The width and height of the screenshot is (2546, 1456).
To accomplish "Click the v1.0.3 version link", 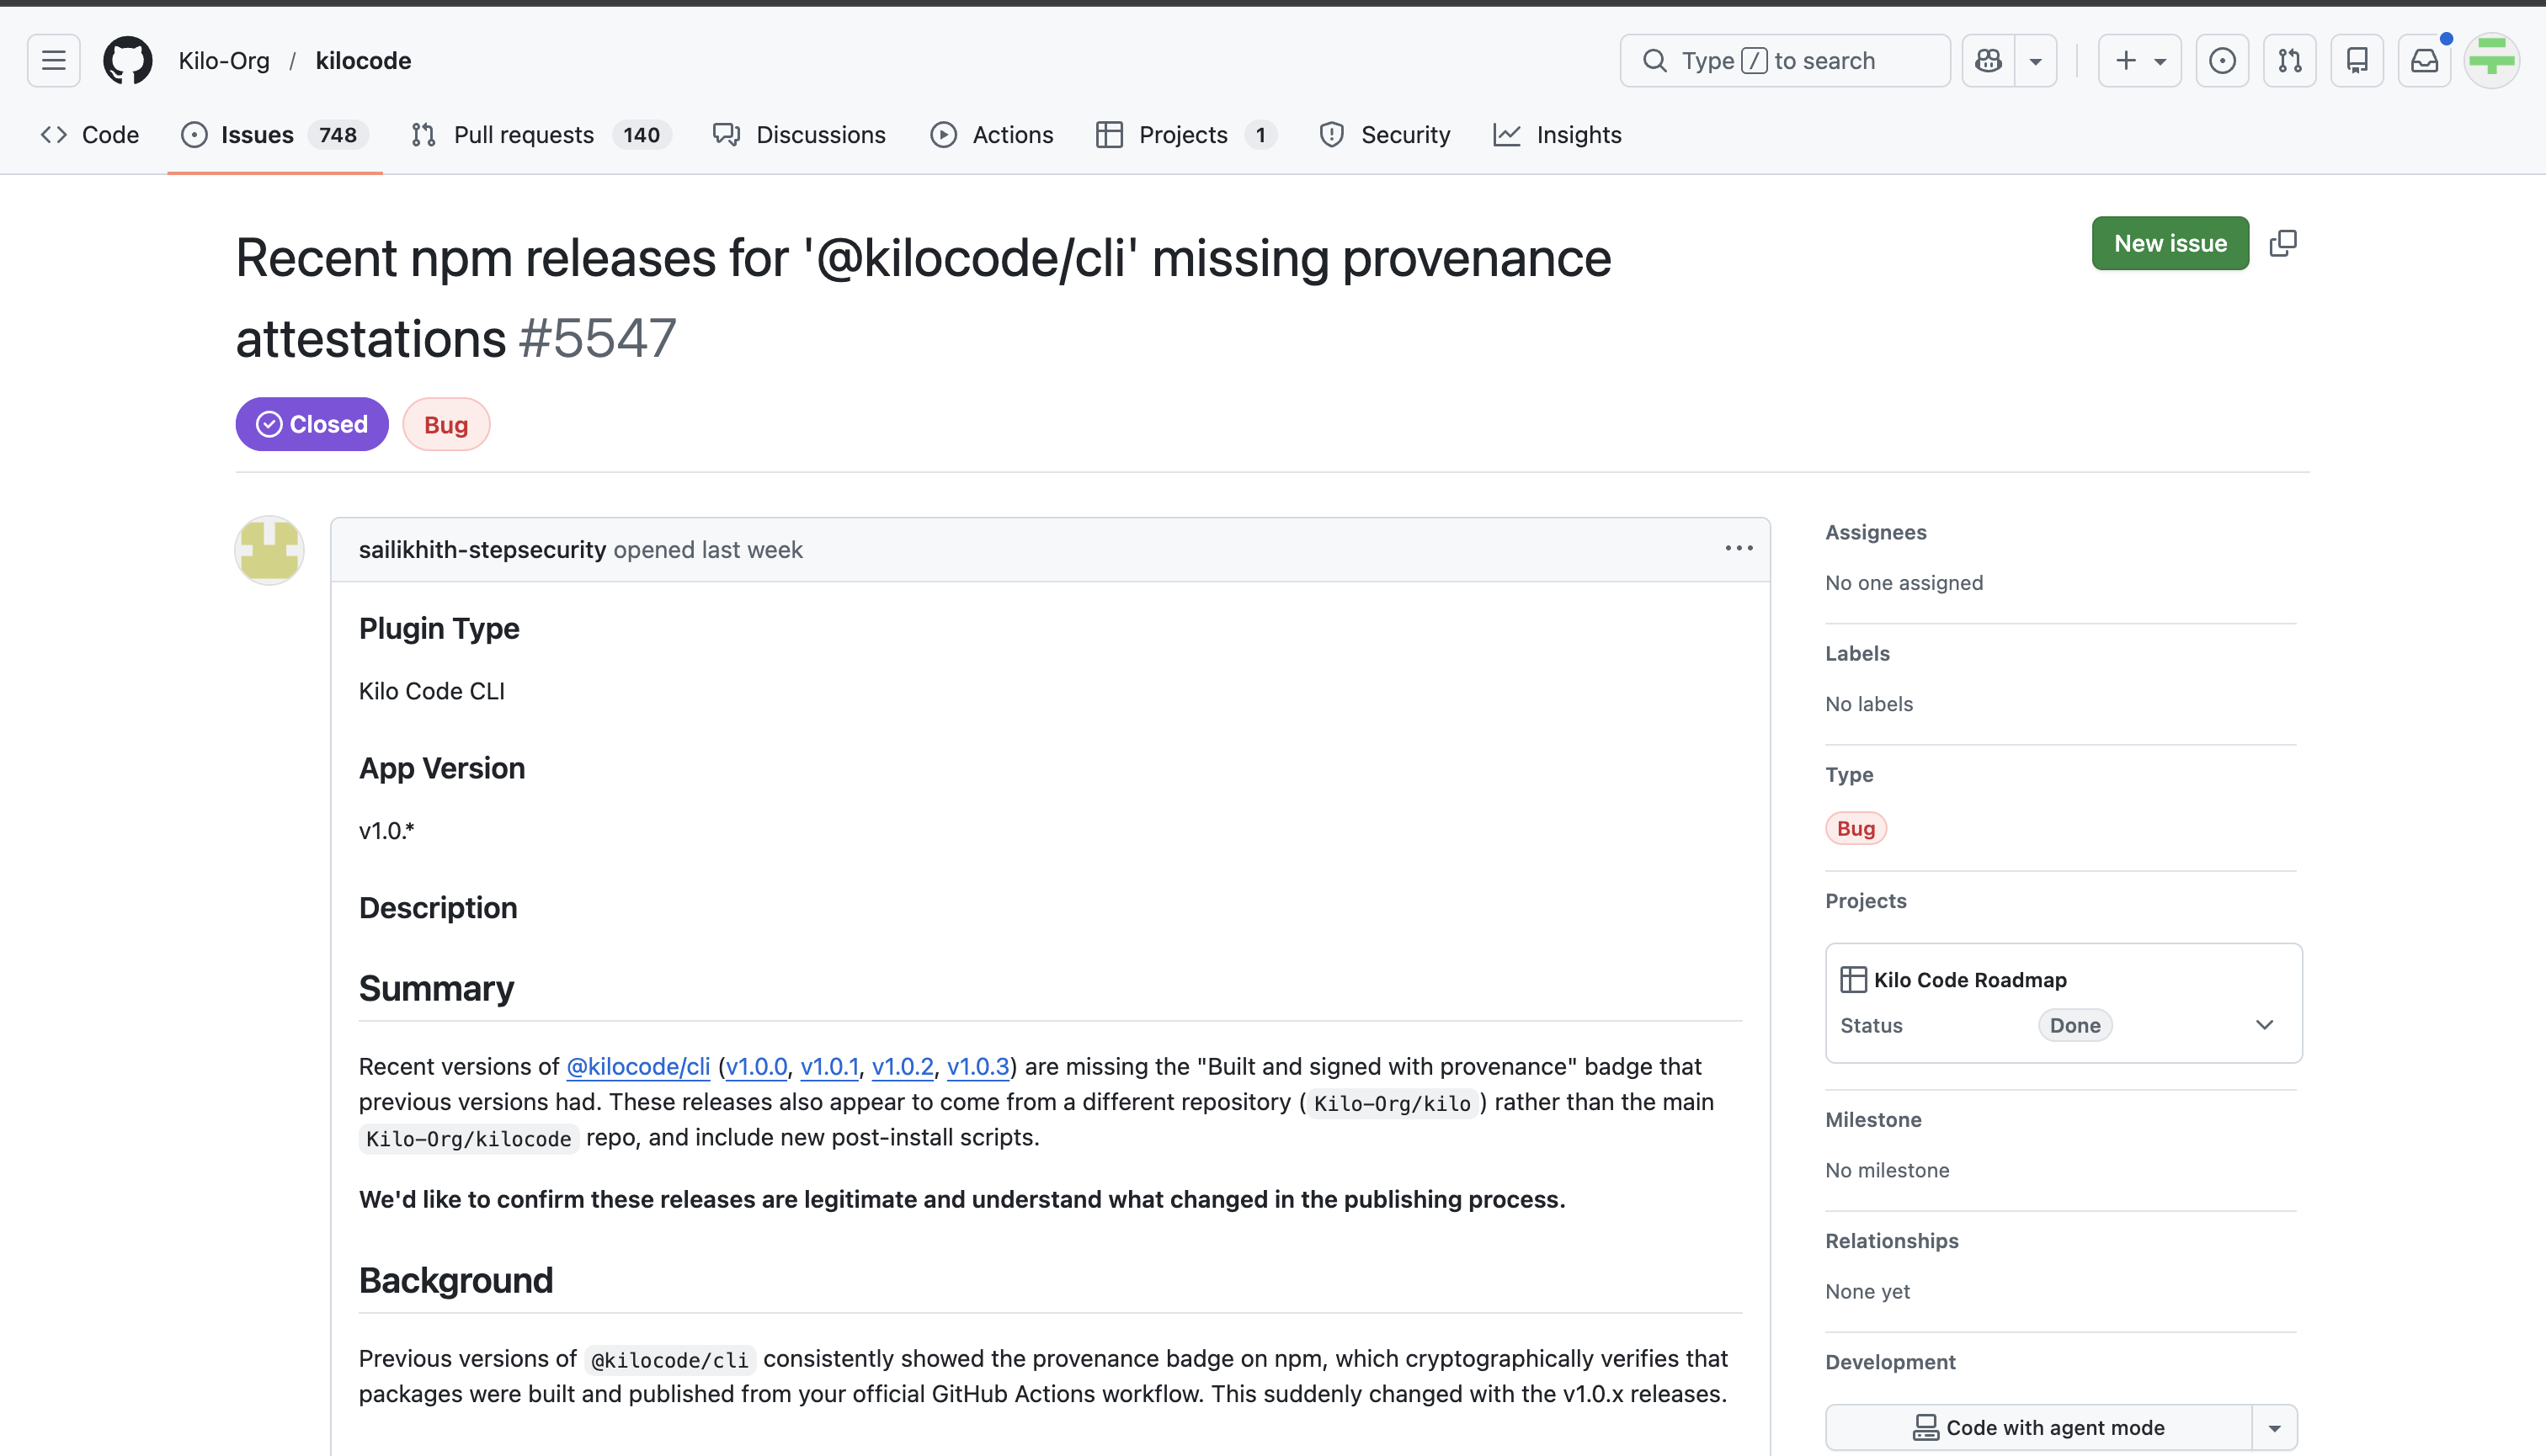I will pos(977,1067).
